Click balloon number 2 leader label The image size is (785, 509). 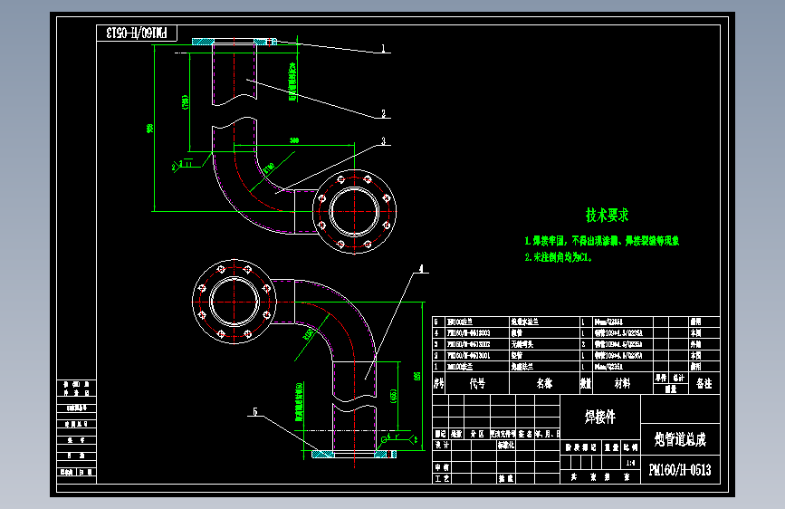384,114
